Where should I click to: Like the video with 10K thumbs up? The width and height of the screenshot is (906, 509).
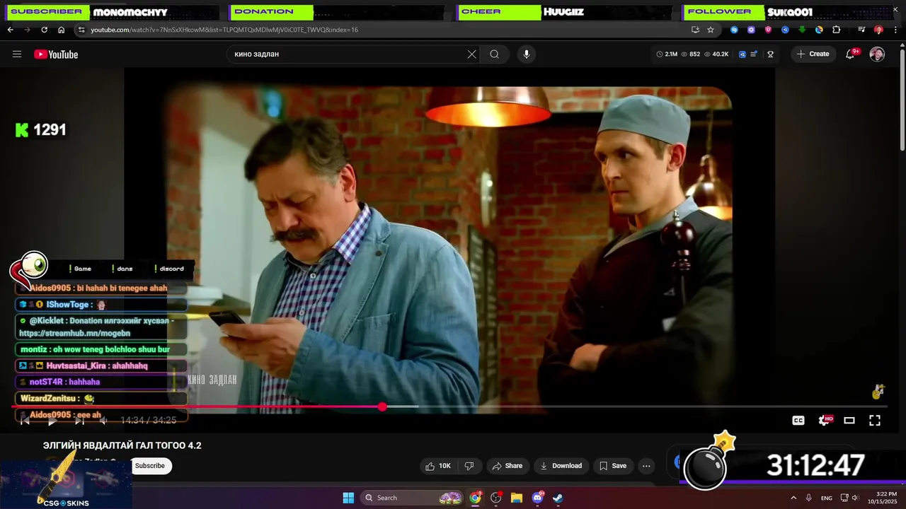click(438, 466)
